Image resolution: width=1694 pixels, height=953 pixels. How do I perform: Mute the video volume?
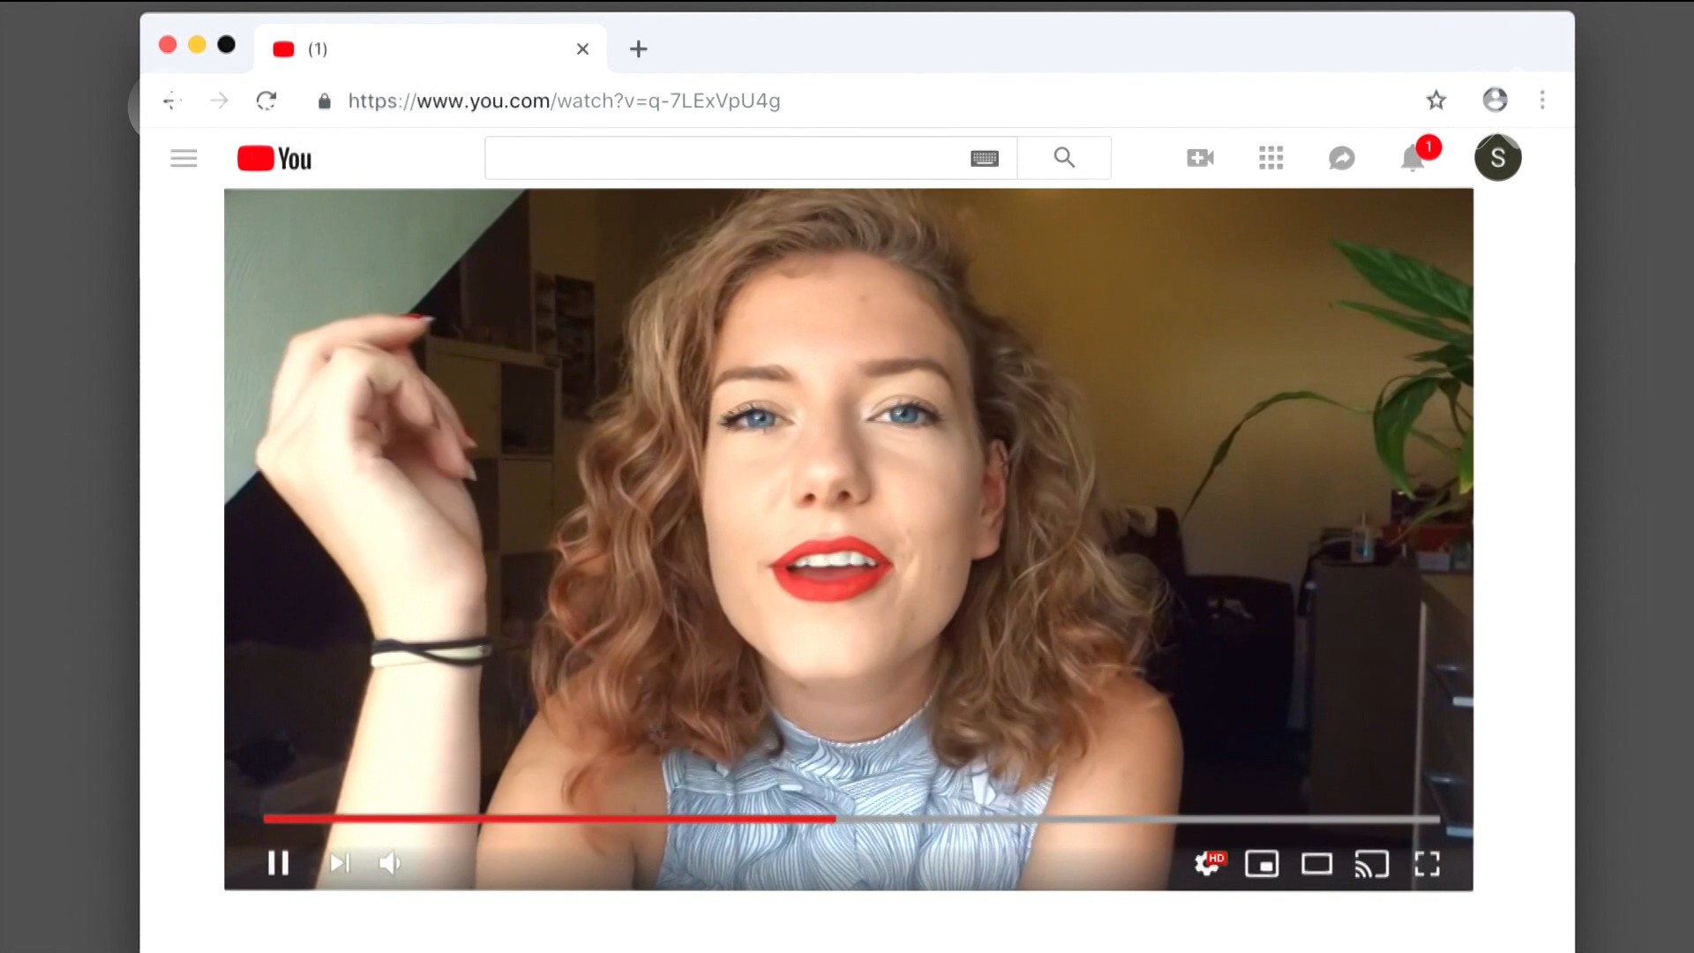click(x=389, y=863)
